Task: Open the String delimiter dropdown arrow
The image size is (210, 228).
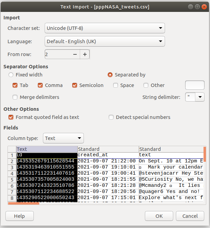Action: coord(200,97)
